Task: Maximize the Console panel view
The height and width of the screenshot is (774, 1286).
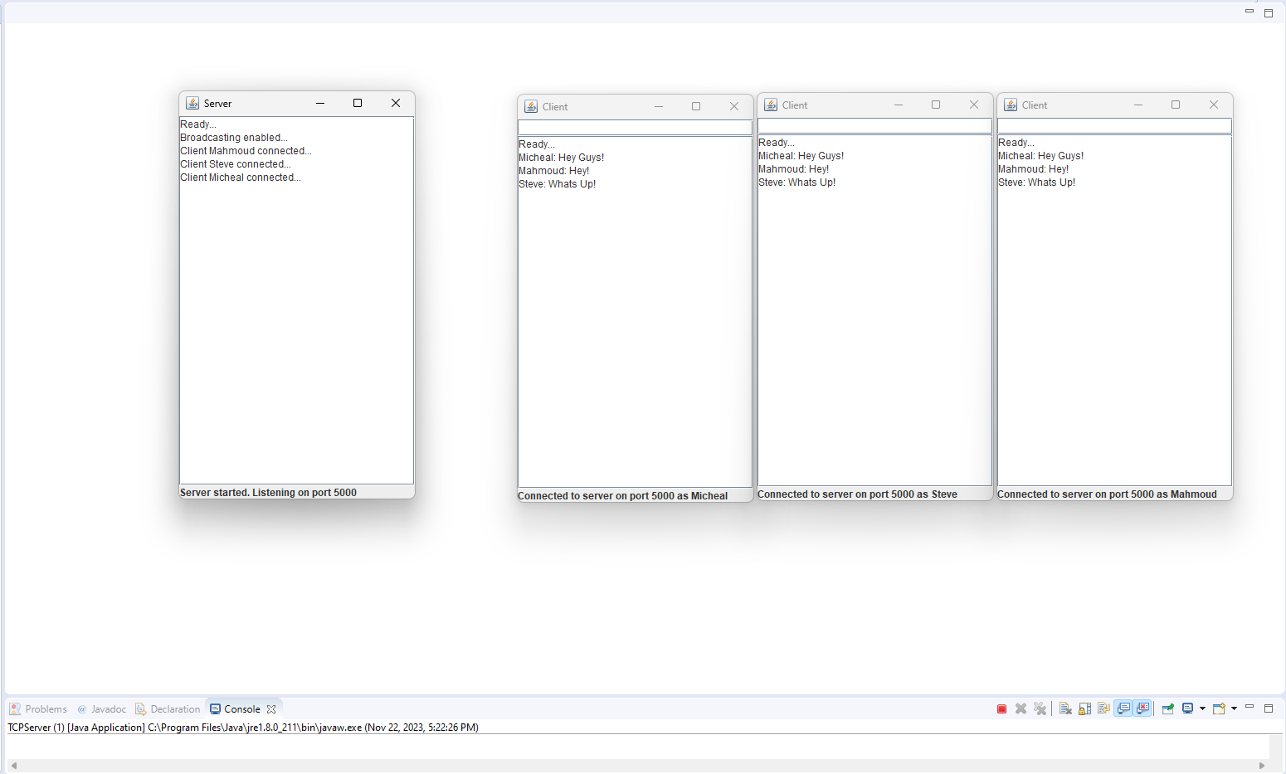Action: point(1269,708)
